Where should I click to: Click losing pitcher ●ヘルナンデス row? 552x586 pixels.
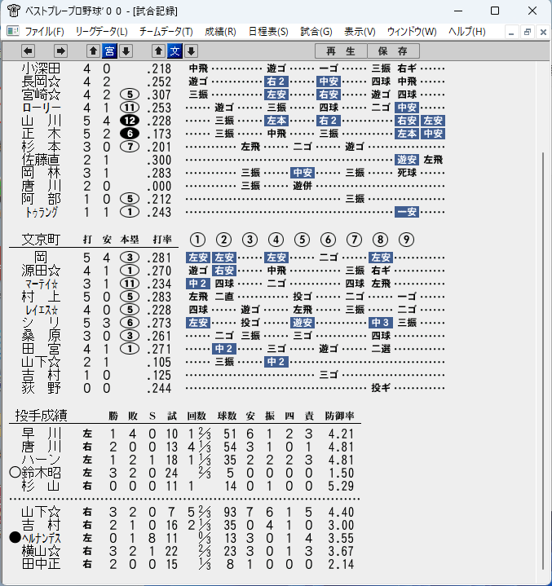pyautogui.click(x=181, y=538)
